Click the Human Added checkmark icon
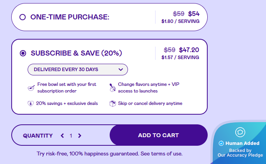Screen dimensions: 266x164 click(x=221, y=143)
